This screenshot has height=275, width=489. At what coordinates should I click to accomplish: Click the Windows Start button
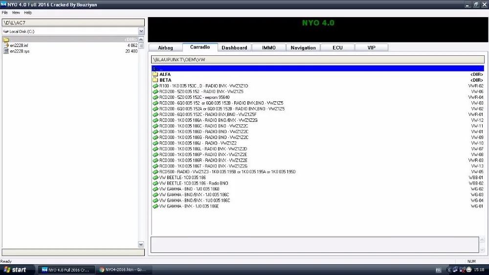point(15,270)
